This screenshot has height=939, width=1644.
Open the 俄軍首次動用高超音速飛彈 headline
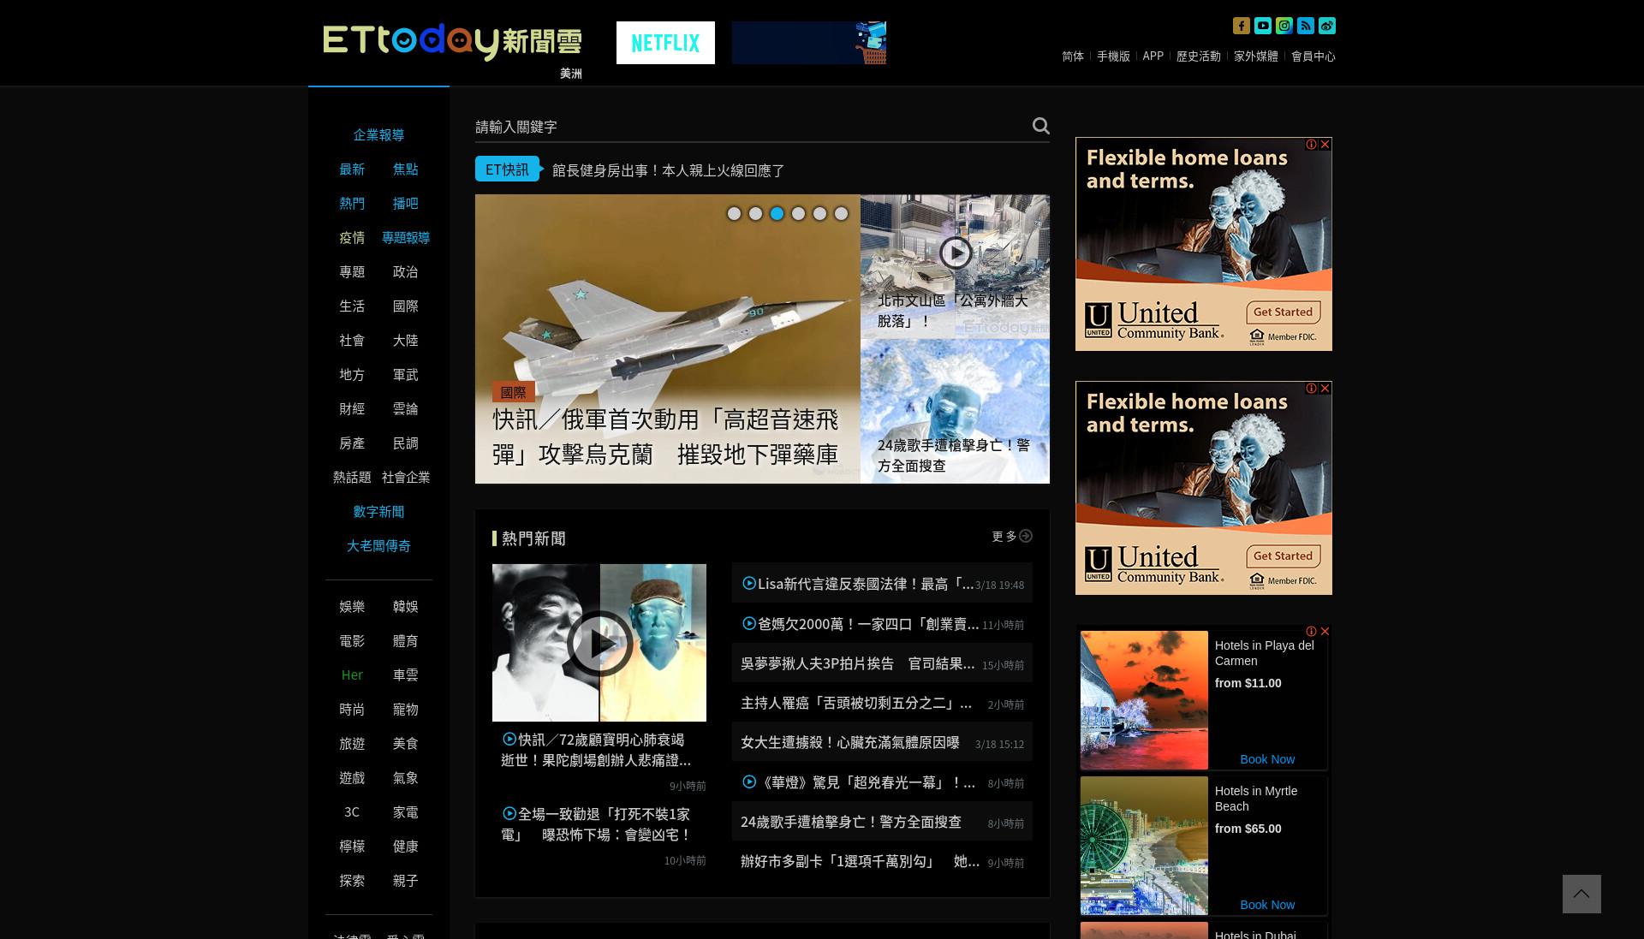[x=665, y=437]
